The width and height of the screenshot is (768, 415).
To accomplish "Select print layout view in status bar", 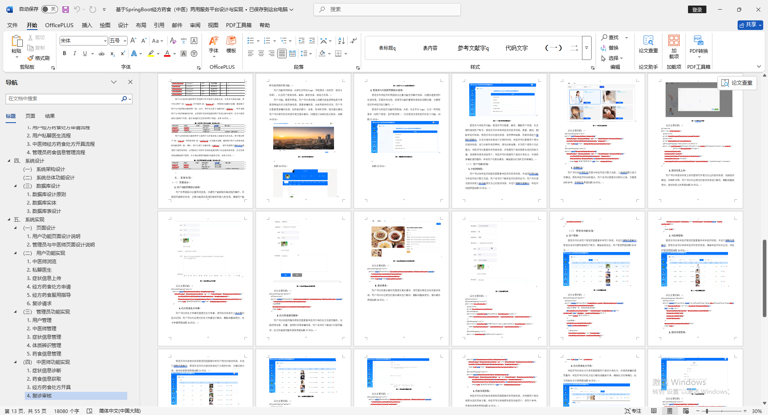I will (x=670, y=411).
